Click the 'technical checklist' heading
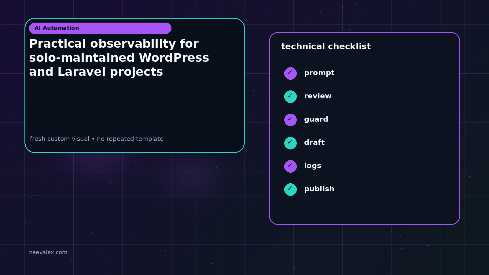This screenshot has height=275, width=489. [326, 46]
